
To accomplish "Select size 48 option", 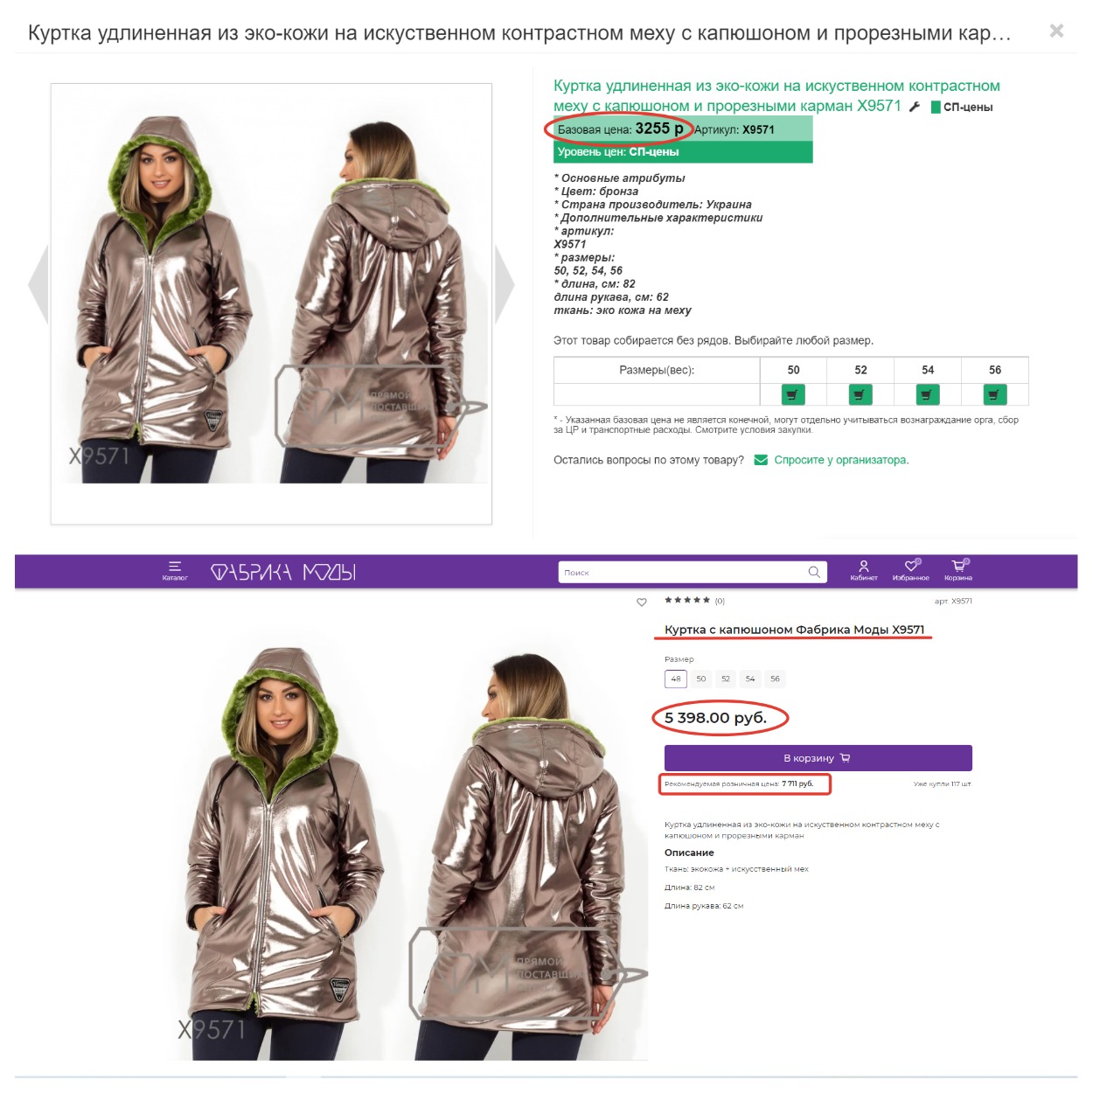I will click(676, 679).
